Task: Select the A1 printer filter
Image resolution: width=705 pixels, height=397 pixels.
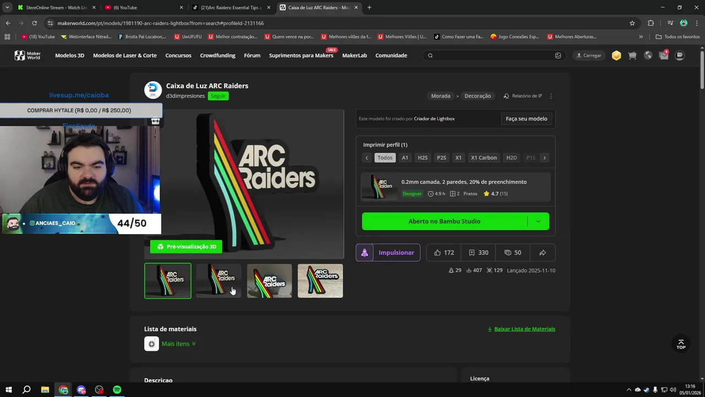Action: (405, 158)
